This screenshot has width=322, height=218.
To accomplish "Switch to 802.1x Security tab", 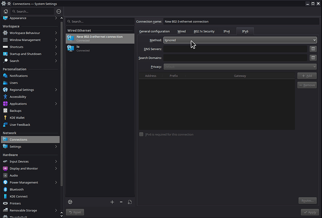I will (204, 31).
